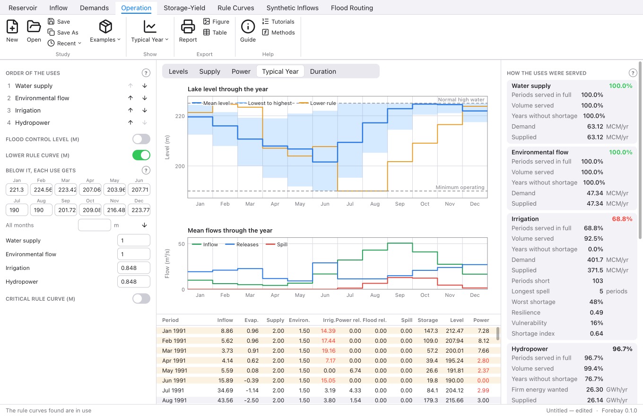Open help for How the Uses Were Served
The width and height of the screenshot is (643, 416).
tap(633, 73)
